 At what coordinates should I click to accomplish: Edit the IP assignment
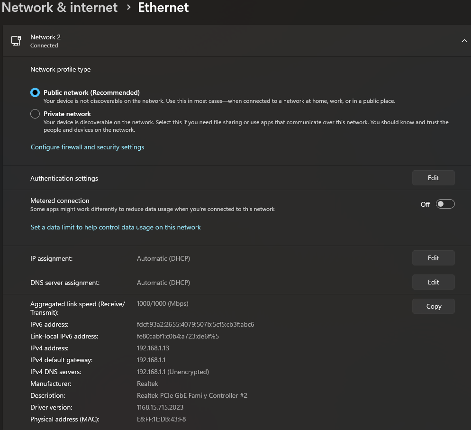click(x=433, y=258)
